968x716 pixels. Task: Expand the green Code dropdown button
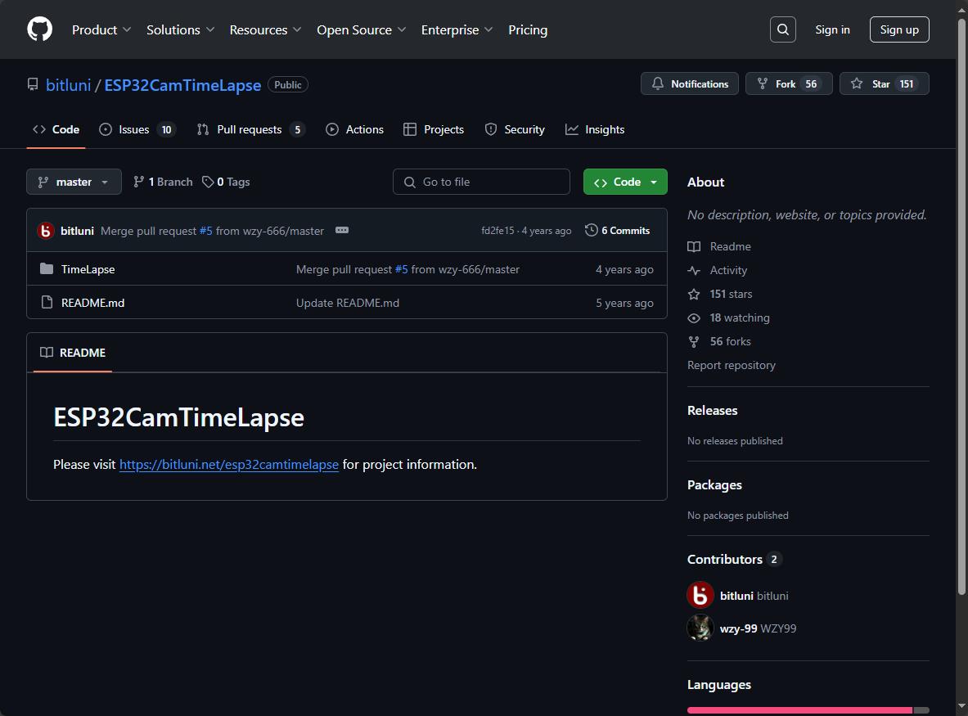click(x=625, y=182)
